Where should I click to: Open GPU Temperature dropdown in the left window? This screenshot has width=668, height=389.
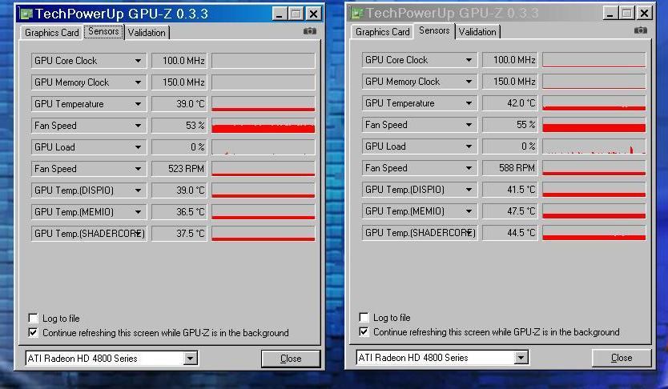click(x=138, y=104)
